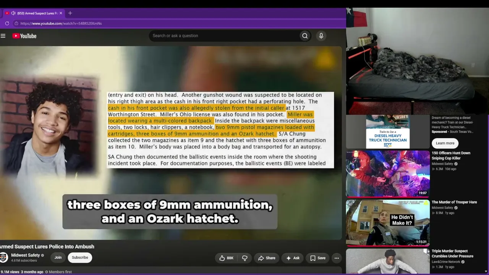Click the search magnifier button
The width and height of the screenshot is (489, 275).
click(x=305, y=36)
